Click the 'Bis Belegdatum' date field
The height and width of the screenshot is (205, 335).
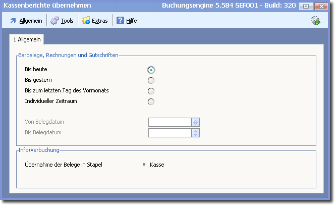[x=170, y=133]
